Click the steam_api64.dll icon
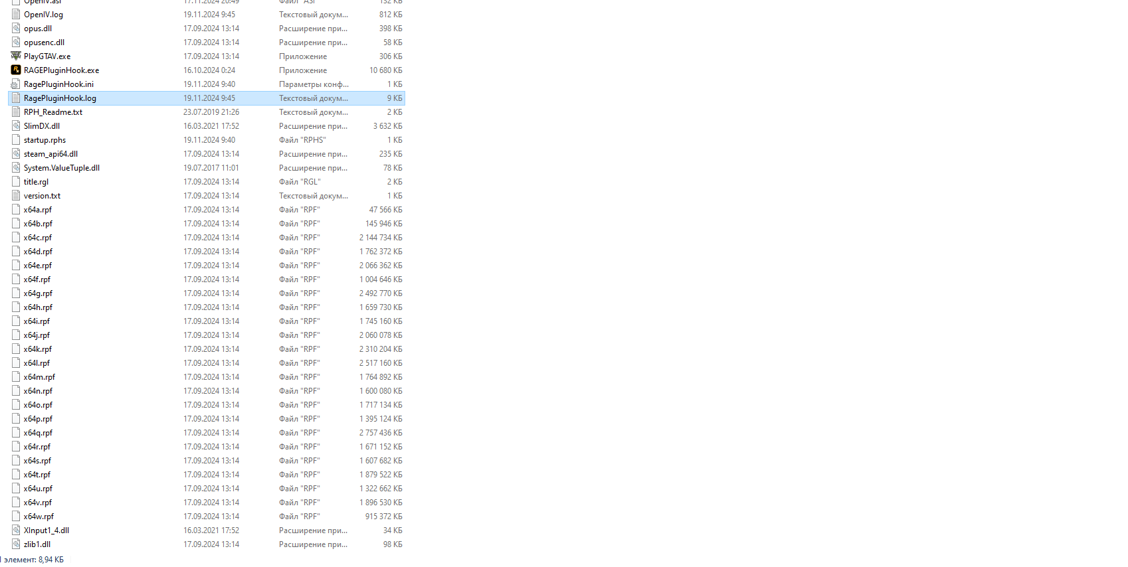Screen dimensions: 1128x567 (16, 153)
